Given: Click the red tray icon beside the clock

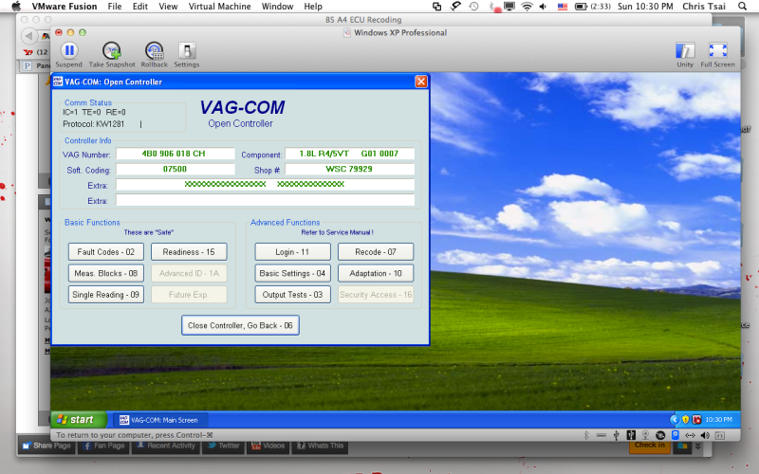Looking at the screenshot, I should [696, 419].
